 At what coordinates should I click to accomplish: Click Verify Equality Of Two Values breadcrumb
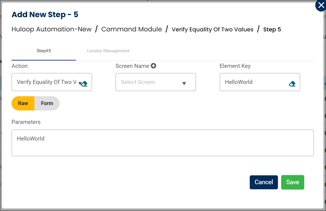pos(212,29)
